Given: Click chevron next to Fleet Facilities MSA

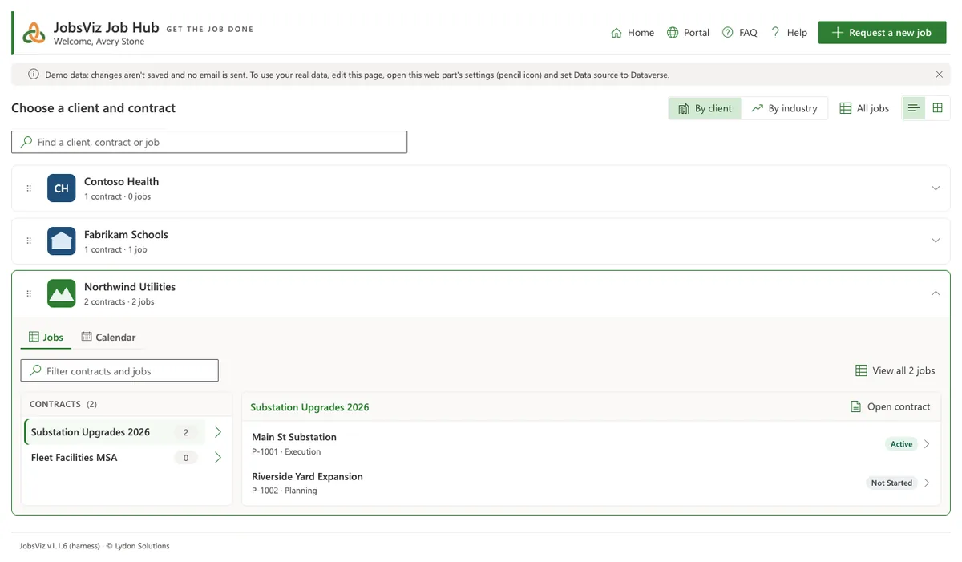Looking at the screenshot, I should [217, 458].
